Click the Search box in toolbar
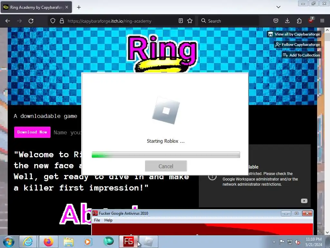Image resolution: width=330 pixels, height=248 pixels. [228, 21]
